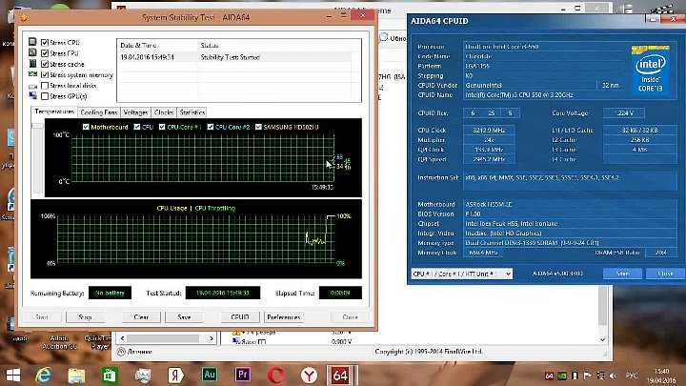
Task: Open Yandex app from taskbar
Action: point(175,376)
